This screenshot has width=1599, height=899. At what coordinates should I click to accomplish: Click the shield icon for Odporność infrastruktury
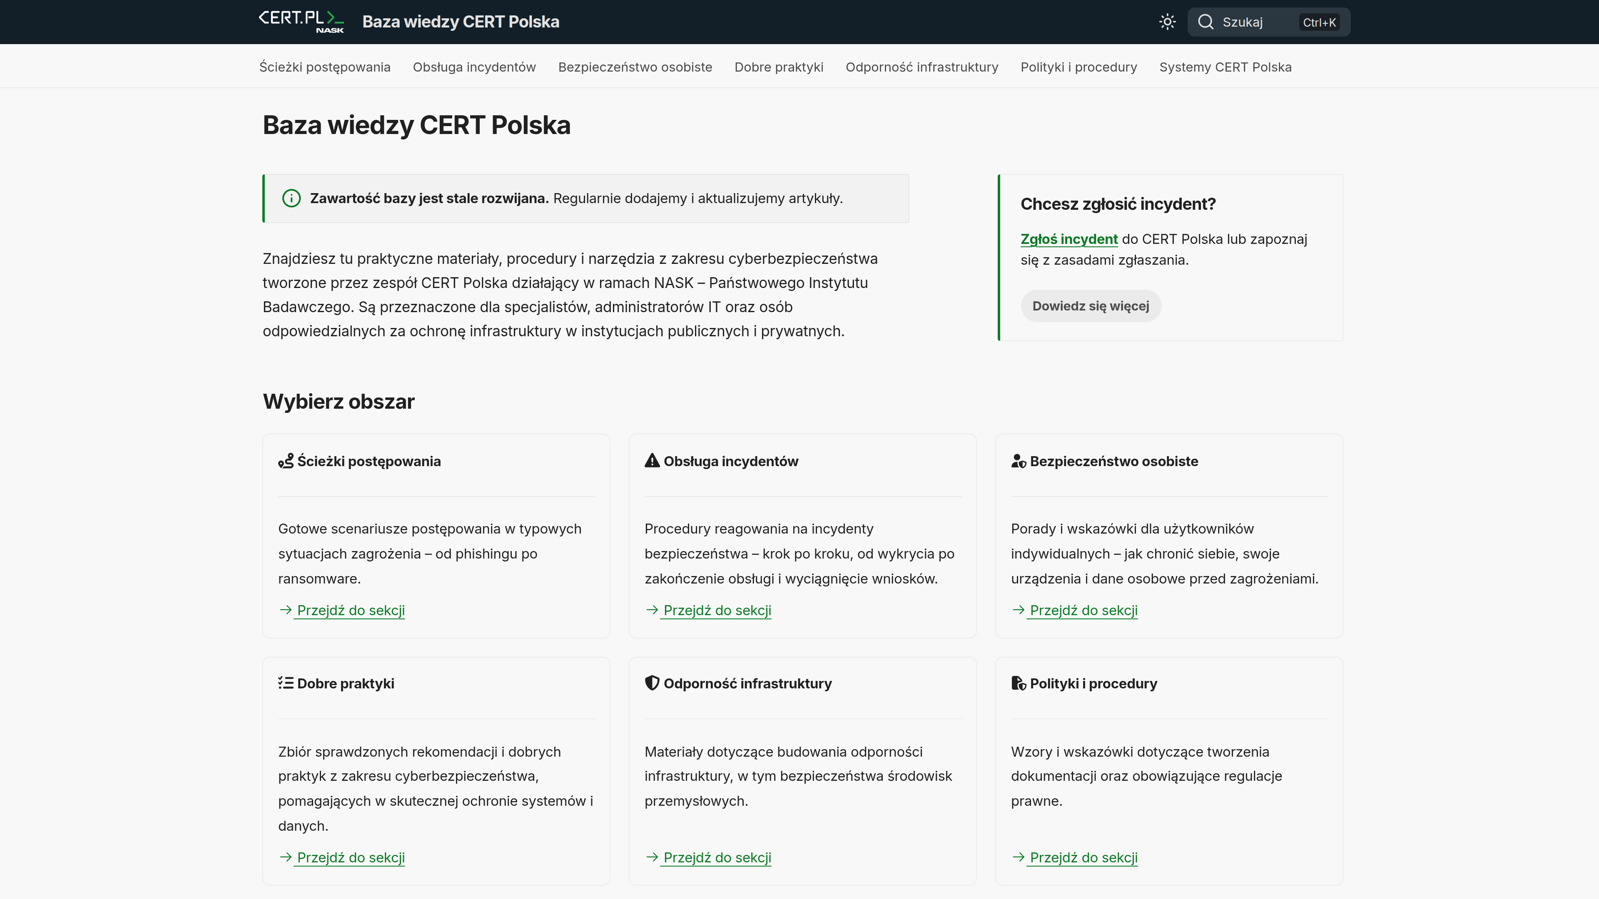[x=652, y=683]
